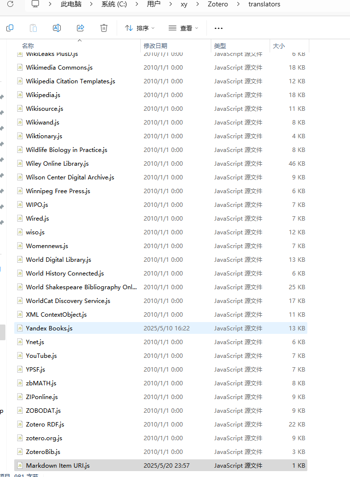
Task: Click the Copy icon in the toolbar
Action: 10,28
